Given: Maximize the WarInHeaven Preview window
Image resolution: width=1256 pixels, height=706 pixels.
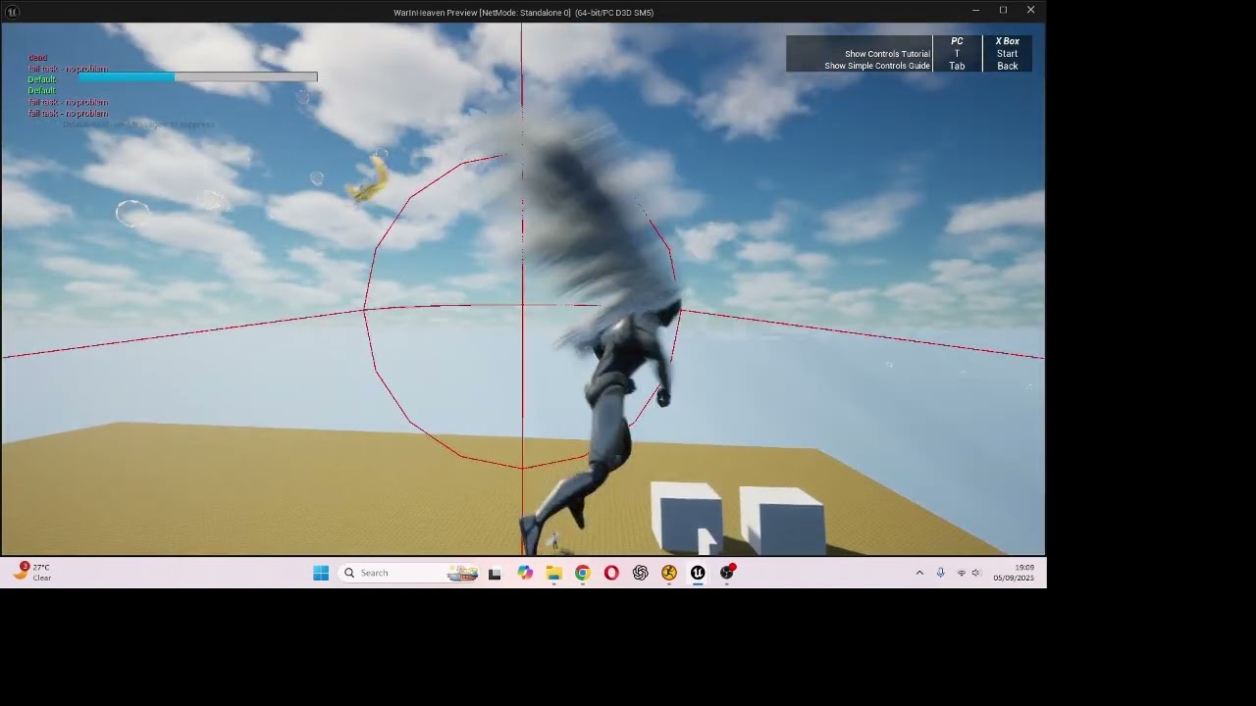Looking at the screenshot, I should (1003, 10).
